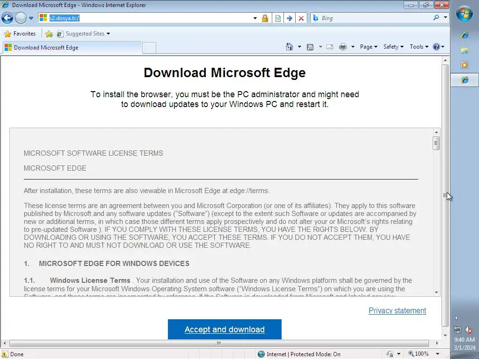Show hidden tray icons arrow
This screenshot has width=479, height=359.
click(x=456, y=318)
